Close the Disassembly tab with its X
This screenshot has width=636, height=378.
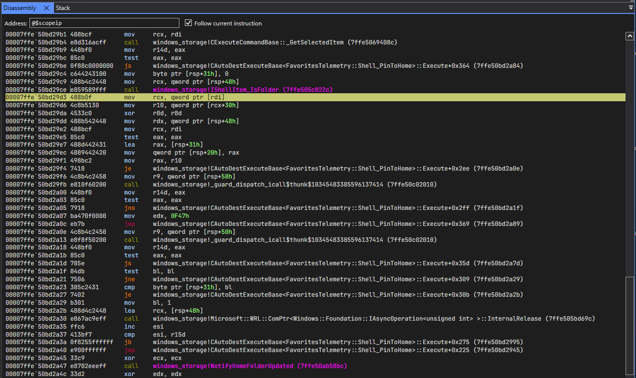click(x=46, y=8)
